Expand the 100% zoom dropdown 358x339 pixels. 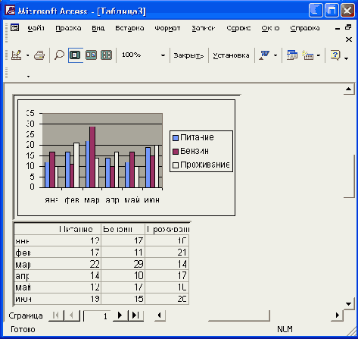(x=163, y=55)
